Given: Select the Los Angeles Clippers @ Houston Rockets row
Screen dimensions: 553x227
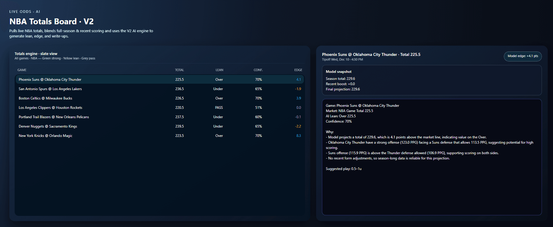Looking at the screenshot, I should (x=160, y=107).
